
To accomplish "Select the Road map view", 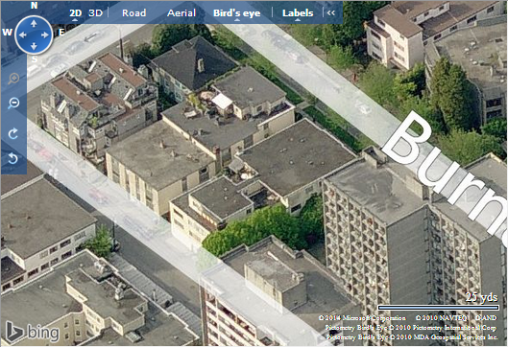I will [x=133, y=12].
